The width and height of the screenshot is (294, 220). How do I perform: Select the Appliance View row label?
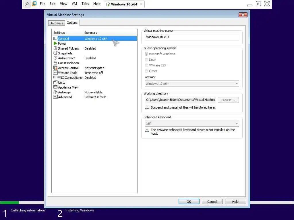tap(68, 87)
